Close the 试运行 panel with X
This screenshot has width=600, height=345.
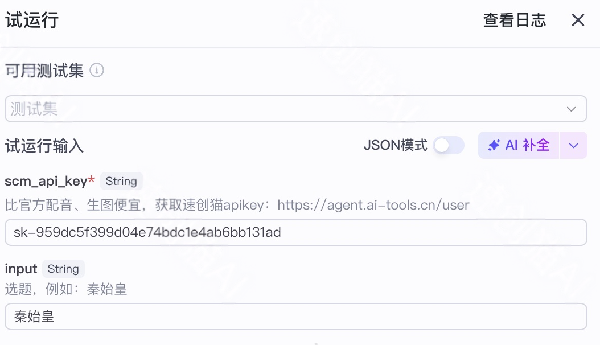coord(578,20)
